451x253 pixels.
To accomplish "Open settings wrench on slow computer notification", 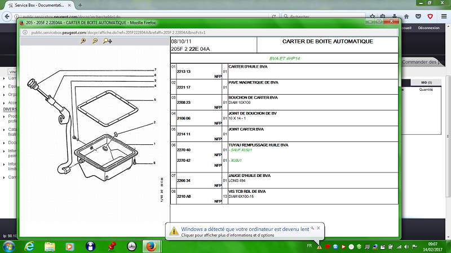I will click(x=312, y=228).
